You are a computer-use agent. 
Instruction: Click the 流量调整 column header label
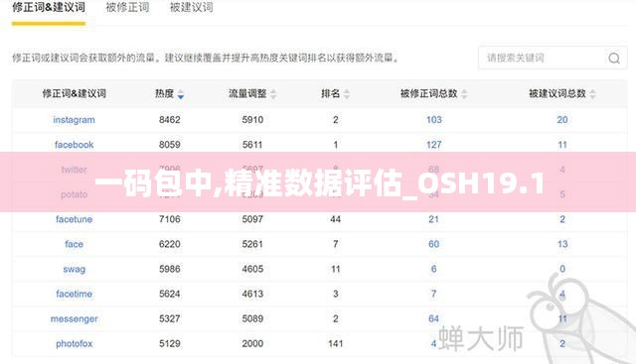pyautogui.click(x=247, y=94)
